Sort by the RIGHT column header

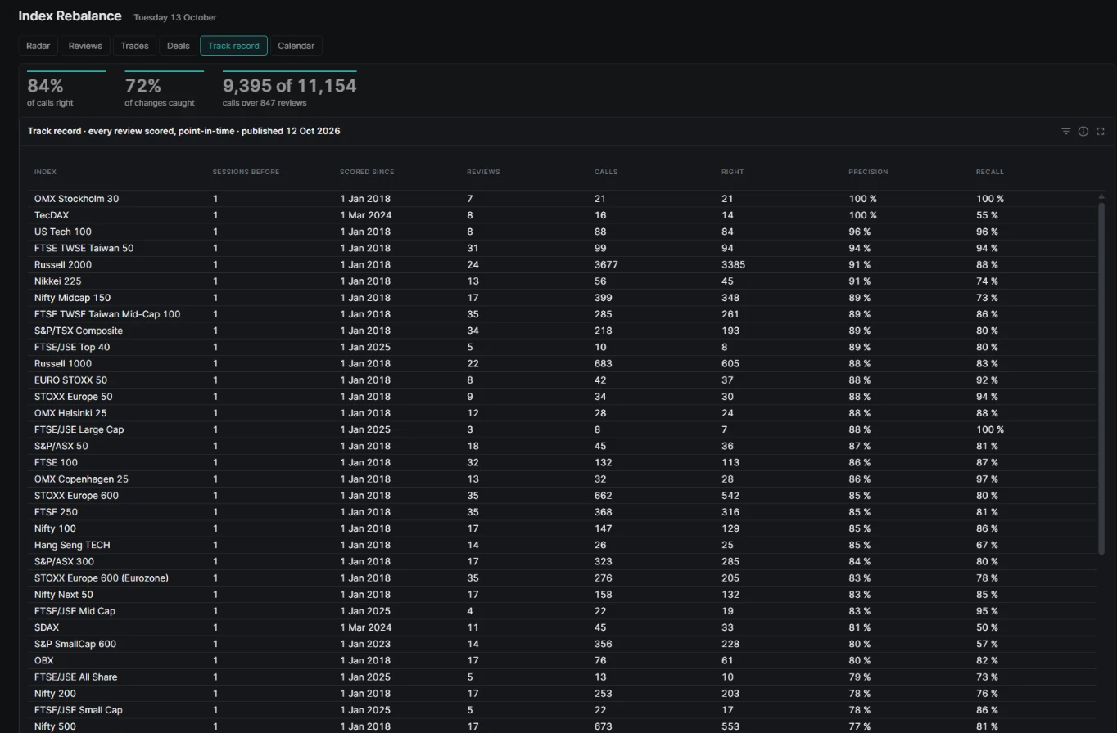point(733,172)
